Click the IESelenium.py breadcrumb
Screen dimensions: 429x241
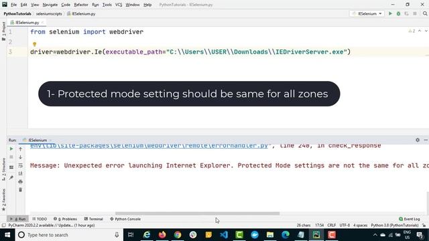coord(81,13)
